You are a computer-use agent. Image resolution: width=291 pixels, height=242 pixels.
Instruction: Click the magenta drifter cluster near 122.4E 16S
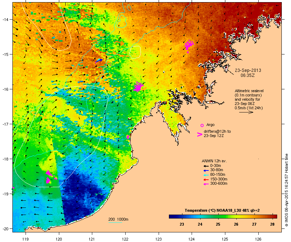[x=138, y=86]
